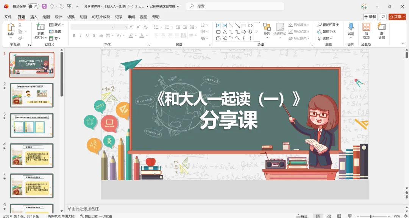Click the font color A swatch
Screen dimensions: 409x218
click(x=142, y=36)
